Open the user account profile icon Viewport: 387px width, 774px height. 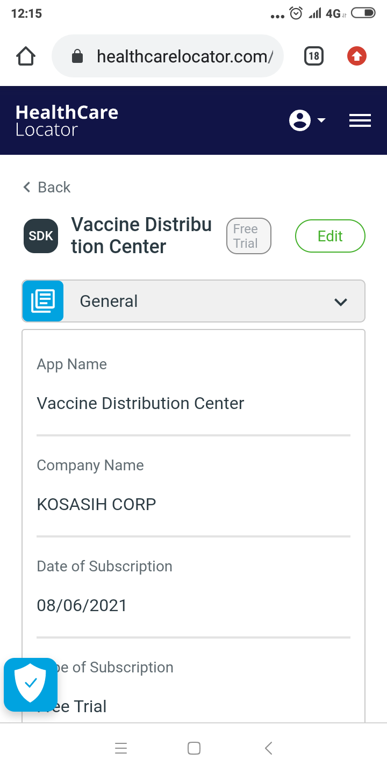[x=300, y=120]
